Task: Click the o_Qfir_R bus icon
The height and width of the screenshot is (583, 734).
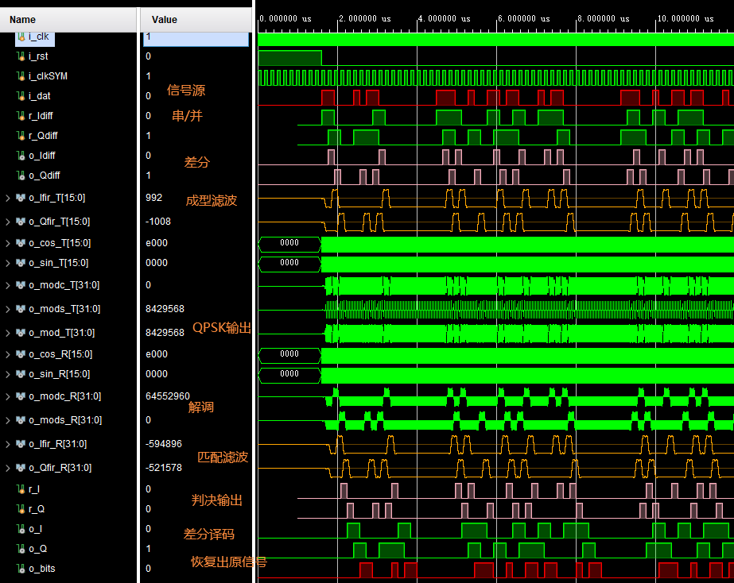Action: point(21,468)
